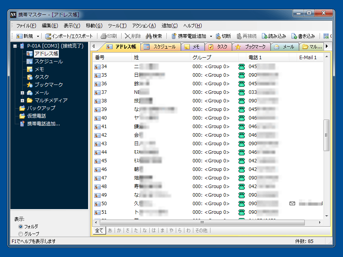Click the tab strip left arrow
This screenshot has height=257, width=343.
coord(94,46)
